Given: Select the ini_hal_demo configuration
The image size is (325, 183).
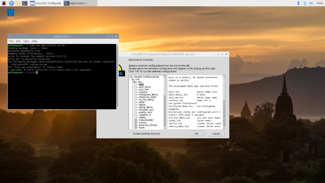Looking at the screenshot, I should (146, 99).
